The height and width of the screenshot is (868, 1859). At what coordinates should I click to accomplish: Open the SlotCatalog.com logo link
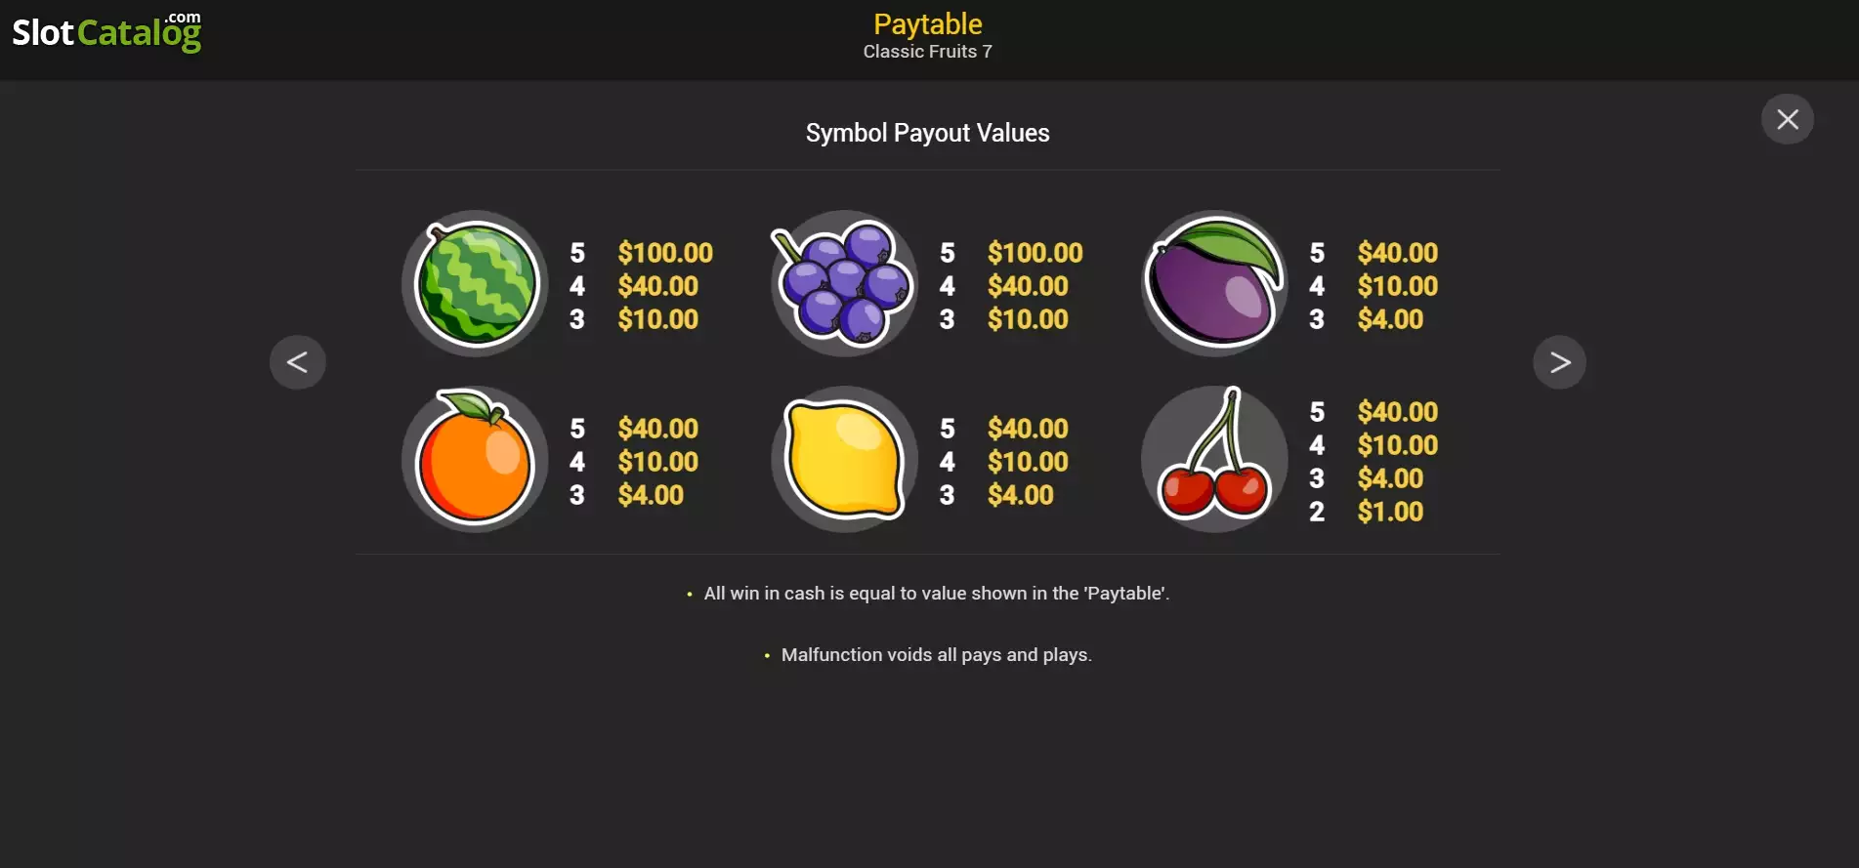pyautogui.click(x=106, y=32)
